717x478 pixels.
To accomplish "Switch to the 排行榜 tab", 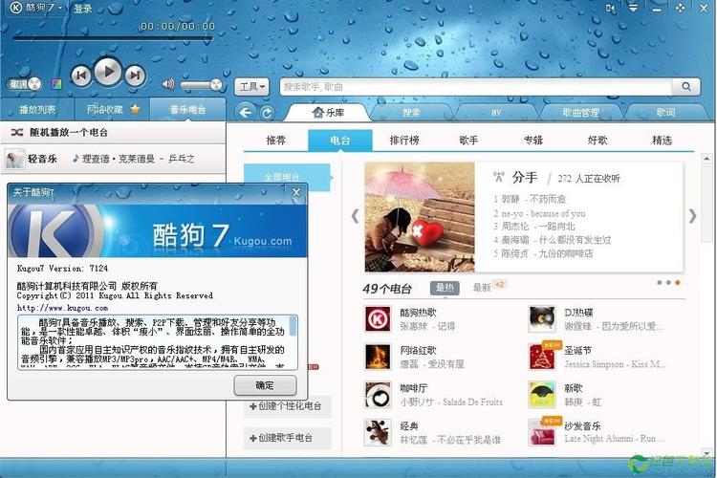I will pyautogui.click(x=403, y=141).
